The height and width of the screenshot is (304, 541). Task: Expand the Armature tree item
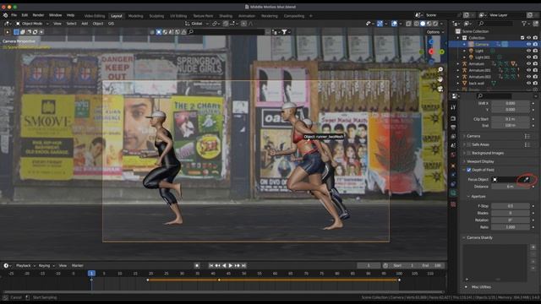coord(458,64)
